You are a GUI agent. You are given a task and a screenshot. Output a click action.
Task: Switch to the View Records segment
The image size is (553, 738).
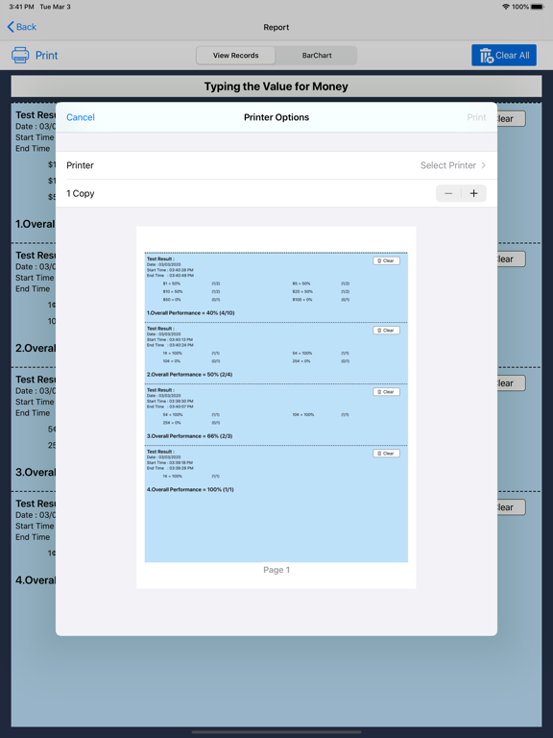pyautogui.click(x=235, y=55)
